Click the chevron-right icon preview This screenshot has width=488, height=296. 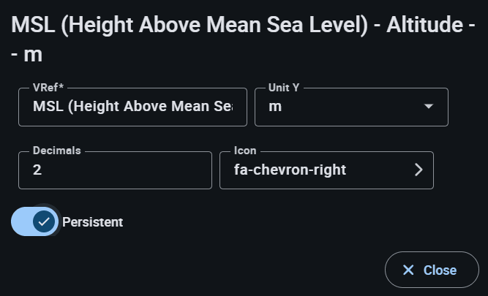[418, 170]
